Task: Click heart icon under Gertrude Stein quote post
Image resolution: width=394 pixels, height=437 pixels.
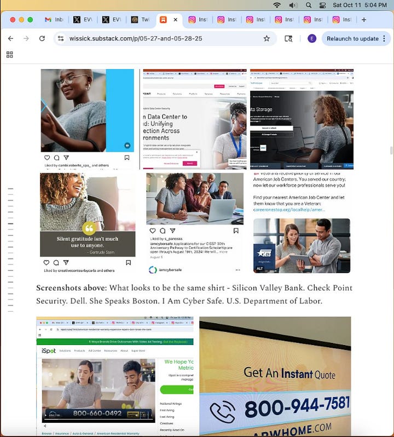Action: (x=47, y=262)
